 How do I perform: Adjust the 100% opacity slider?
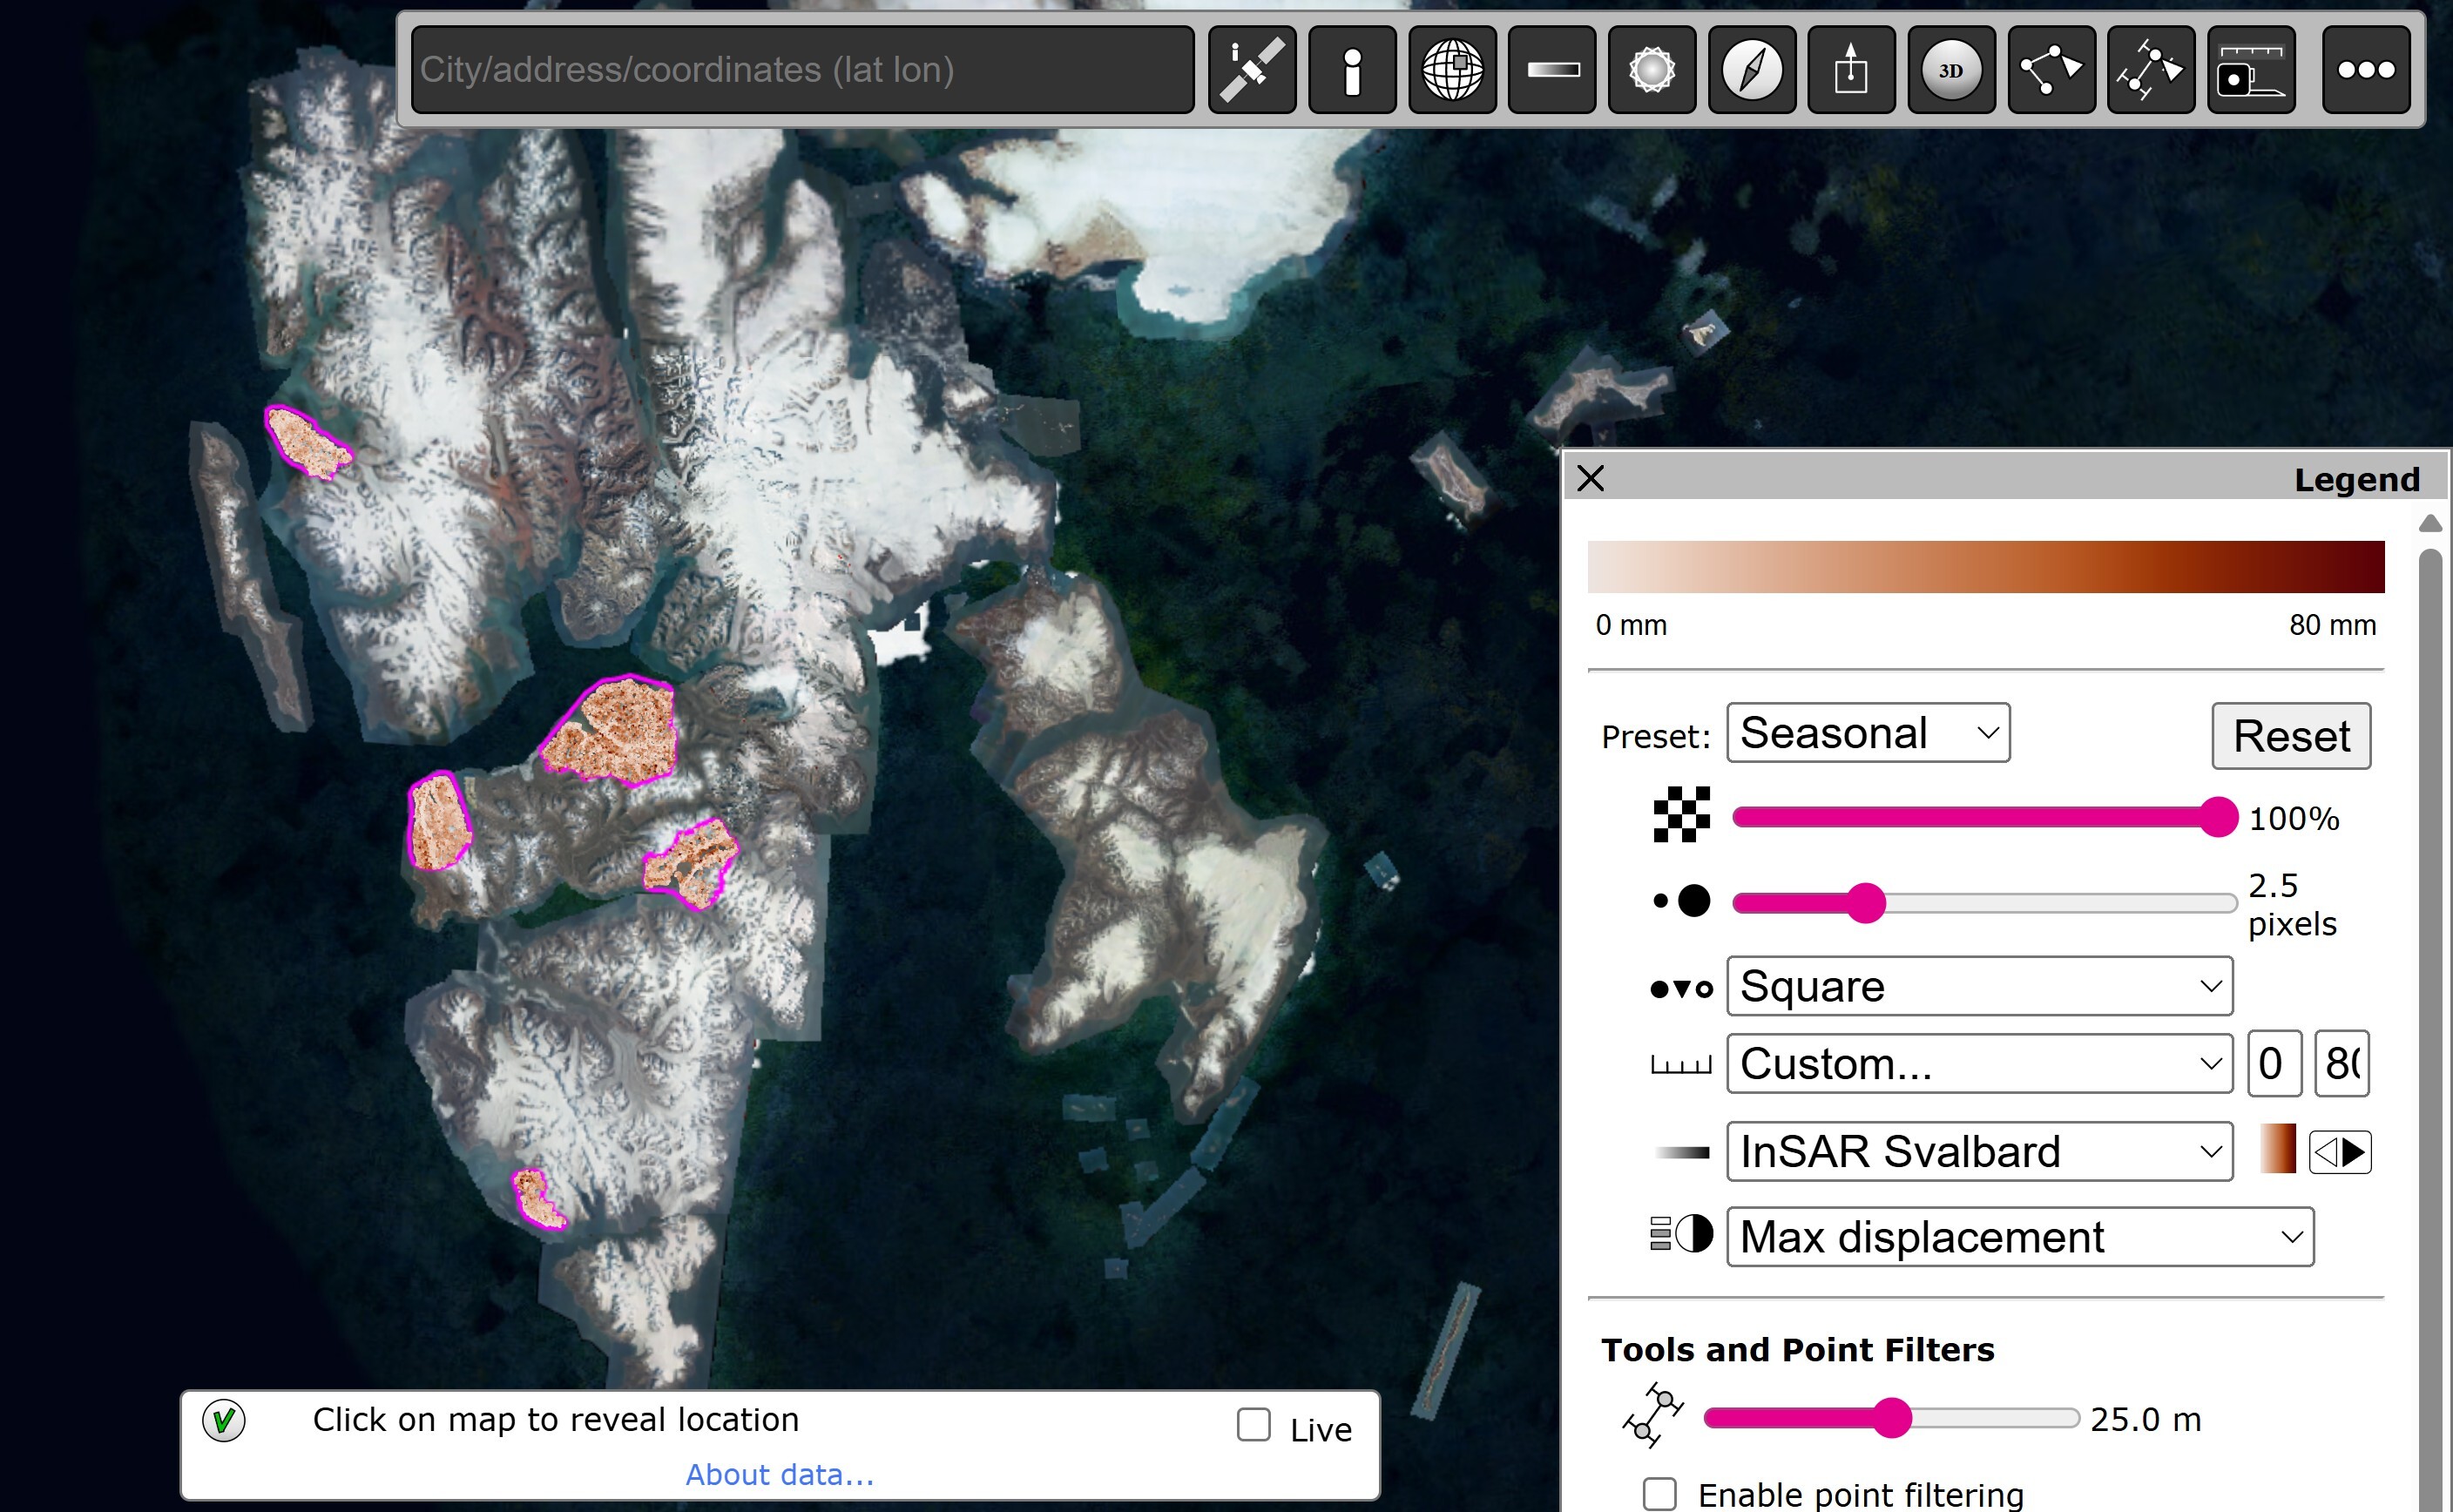point(1985,817)
